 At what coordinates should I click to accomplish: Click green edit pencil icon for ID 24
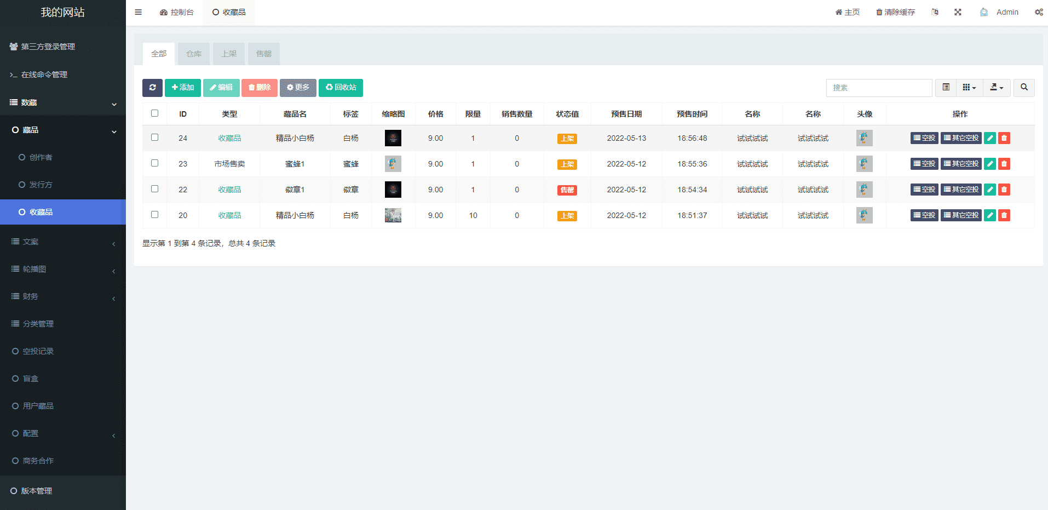click(989, 138)
